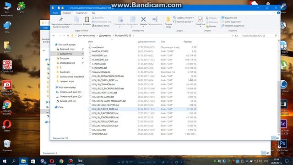Click in the Поиск: Madden NFL 08 field
This screenshot has height=165, width=293.
click(x=257, y=36)
